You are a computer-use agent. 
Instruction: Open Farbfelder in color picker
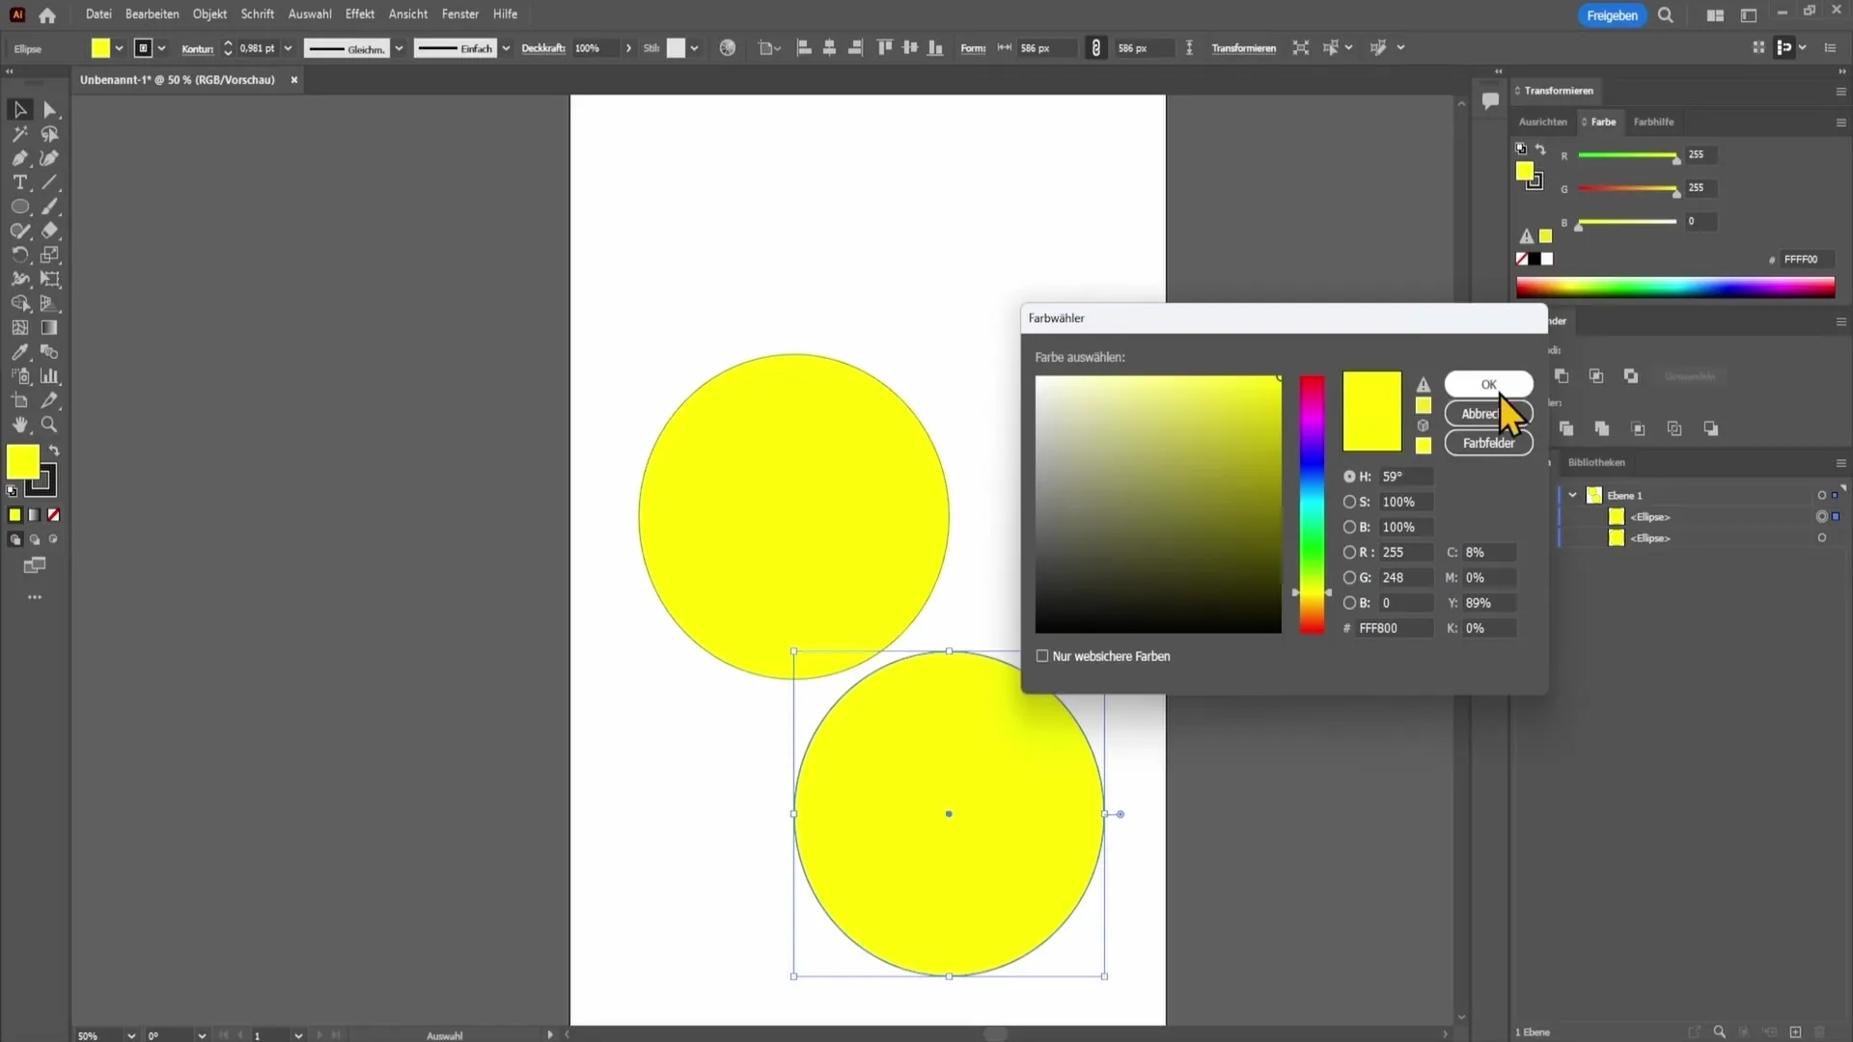(x=1488, y=443)
